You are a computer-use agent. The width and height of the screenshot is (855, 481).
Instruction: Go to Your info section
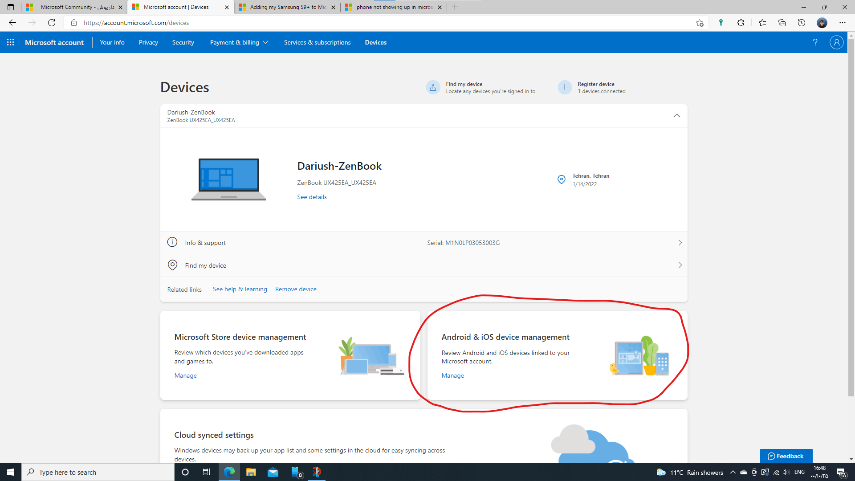(112, 42)
